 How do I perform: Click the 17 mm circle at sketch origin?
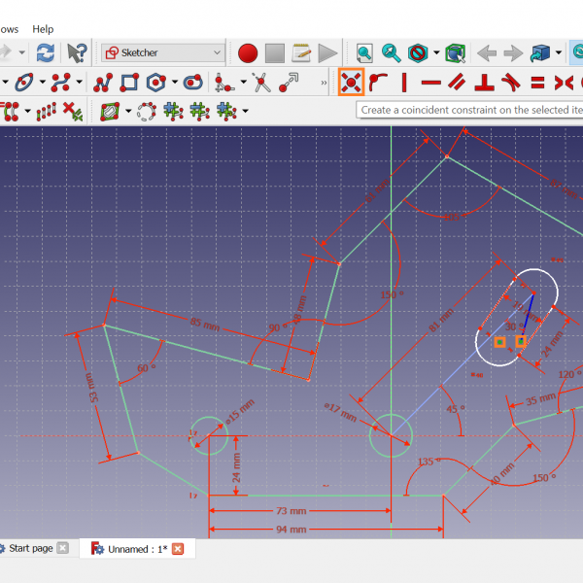390,434
